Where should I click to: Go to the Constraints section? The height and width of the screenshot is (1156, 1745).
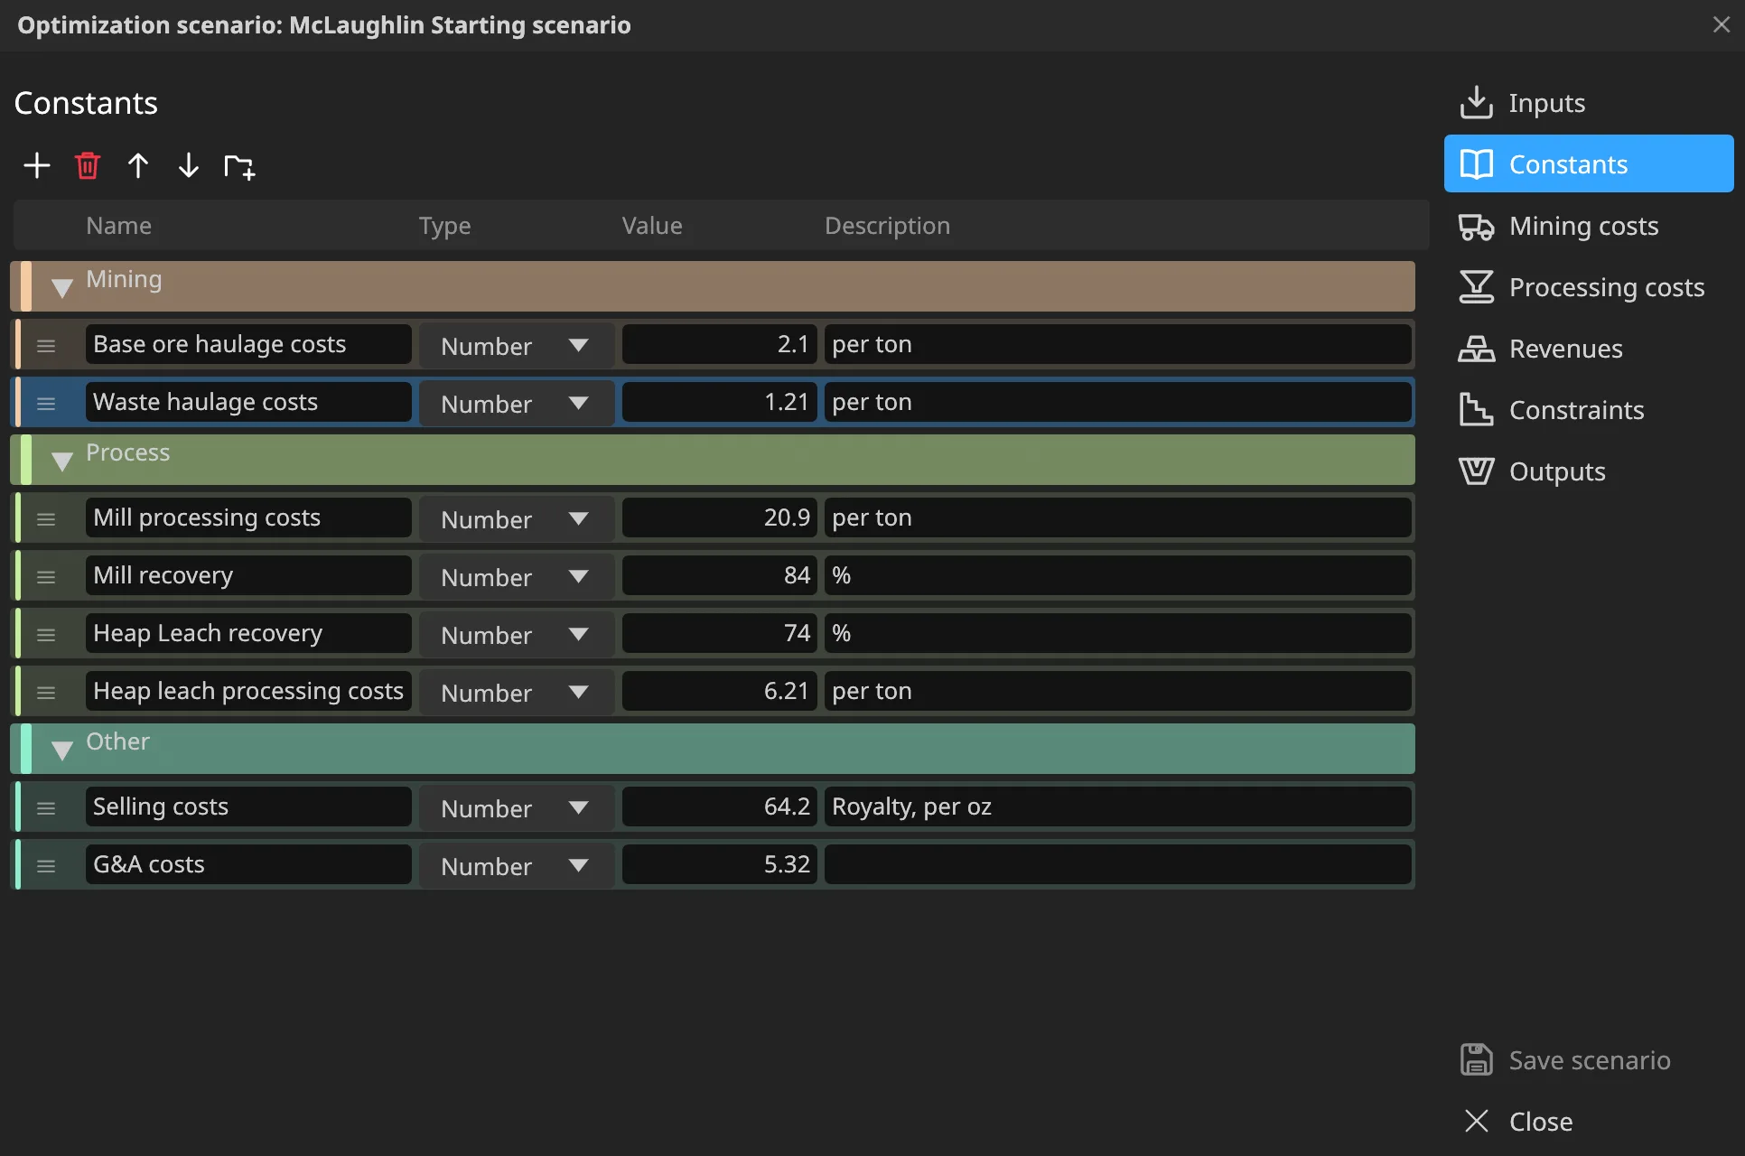pyautogui.click(x=1588, y=410)
